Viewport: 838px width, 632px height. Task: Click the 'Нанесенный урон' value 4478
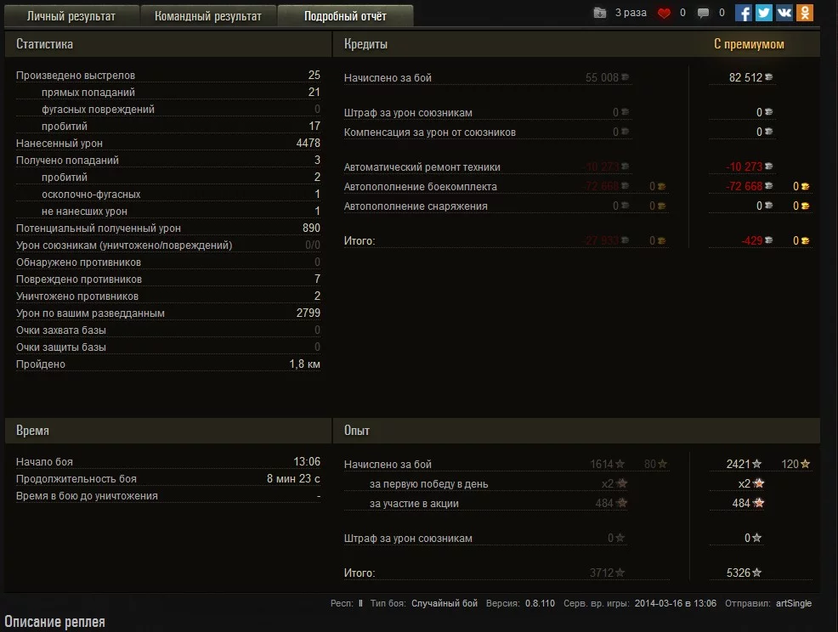[308, 144]
